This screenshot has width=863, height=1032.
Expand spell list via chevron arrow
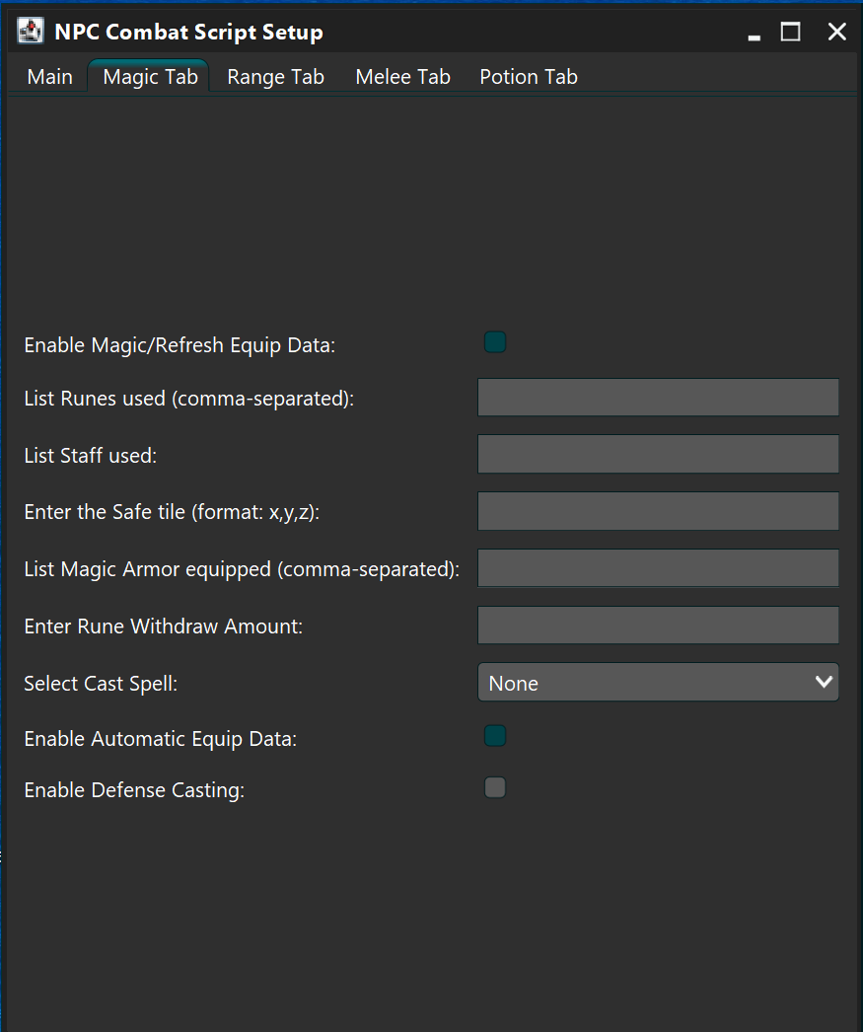click(x=824, y=682)
